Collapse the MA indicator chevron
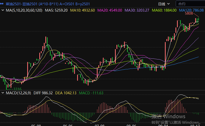Screen dimensions: 205x126 tap(3, 10)
